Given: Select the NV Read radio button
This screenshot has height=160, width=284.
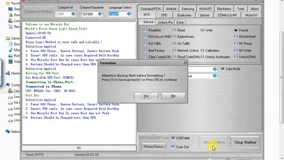Looking at the screenshot, I should pos(236,44).
